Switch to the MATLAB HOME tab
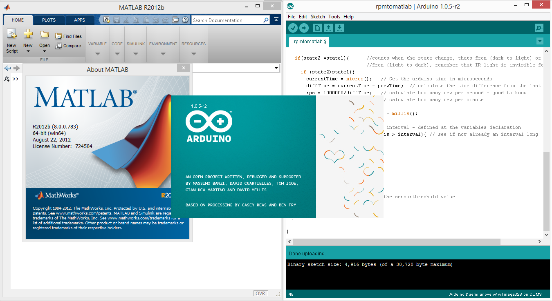Viewport: 552px width, 301px height. 18,20
